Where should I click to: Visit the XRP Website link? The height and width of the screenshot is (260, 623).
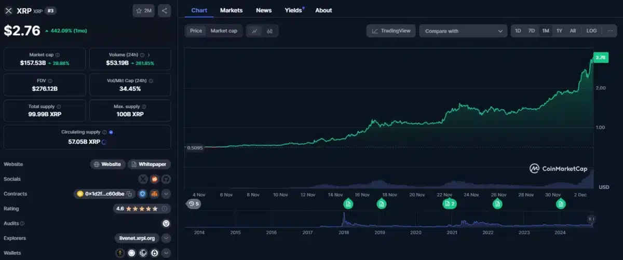click(x=107, y=164)
